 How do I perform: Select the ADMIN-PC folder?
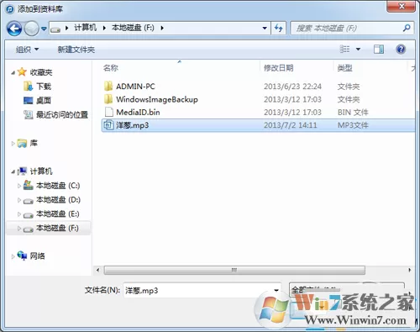[x=135, y=87]
